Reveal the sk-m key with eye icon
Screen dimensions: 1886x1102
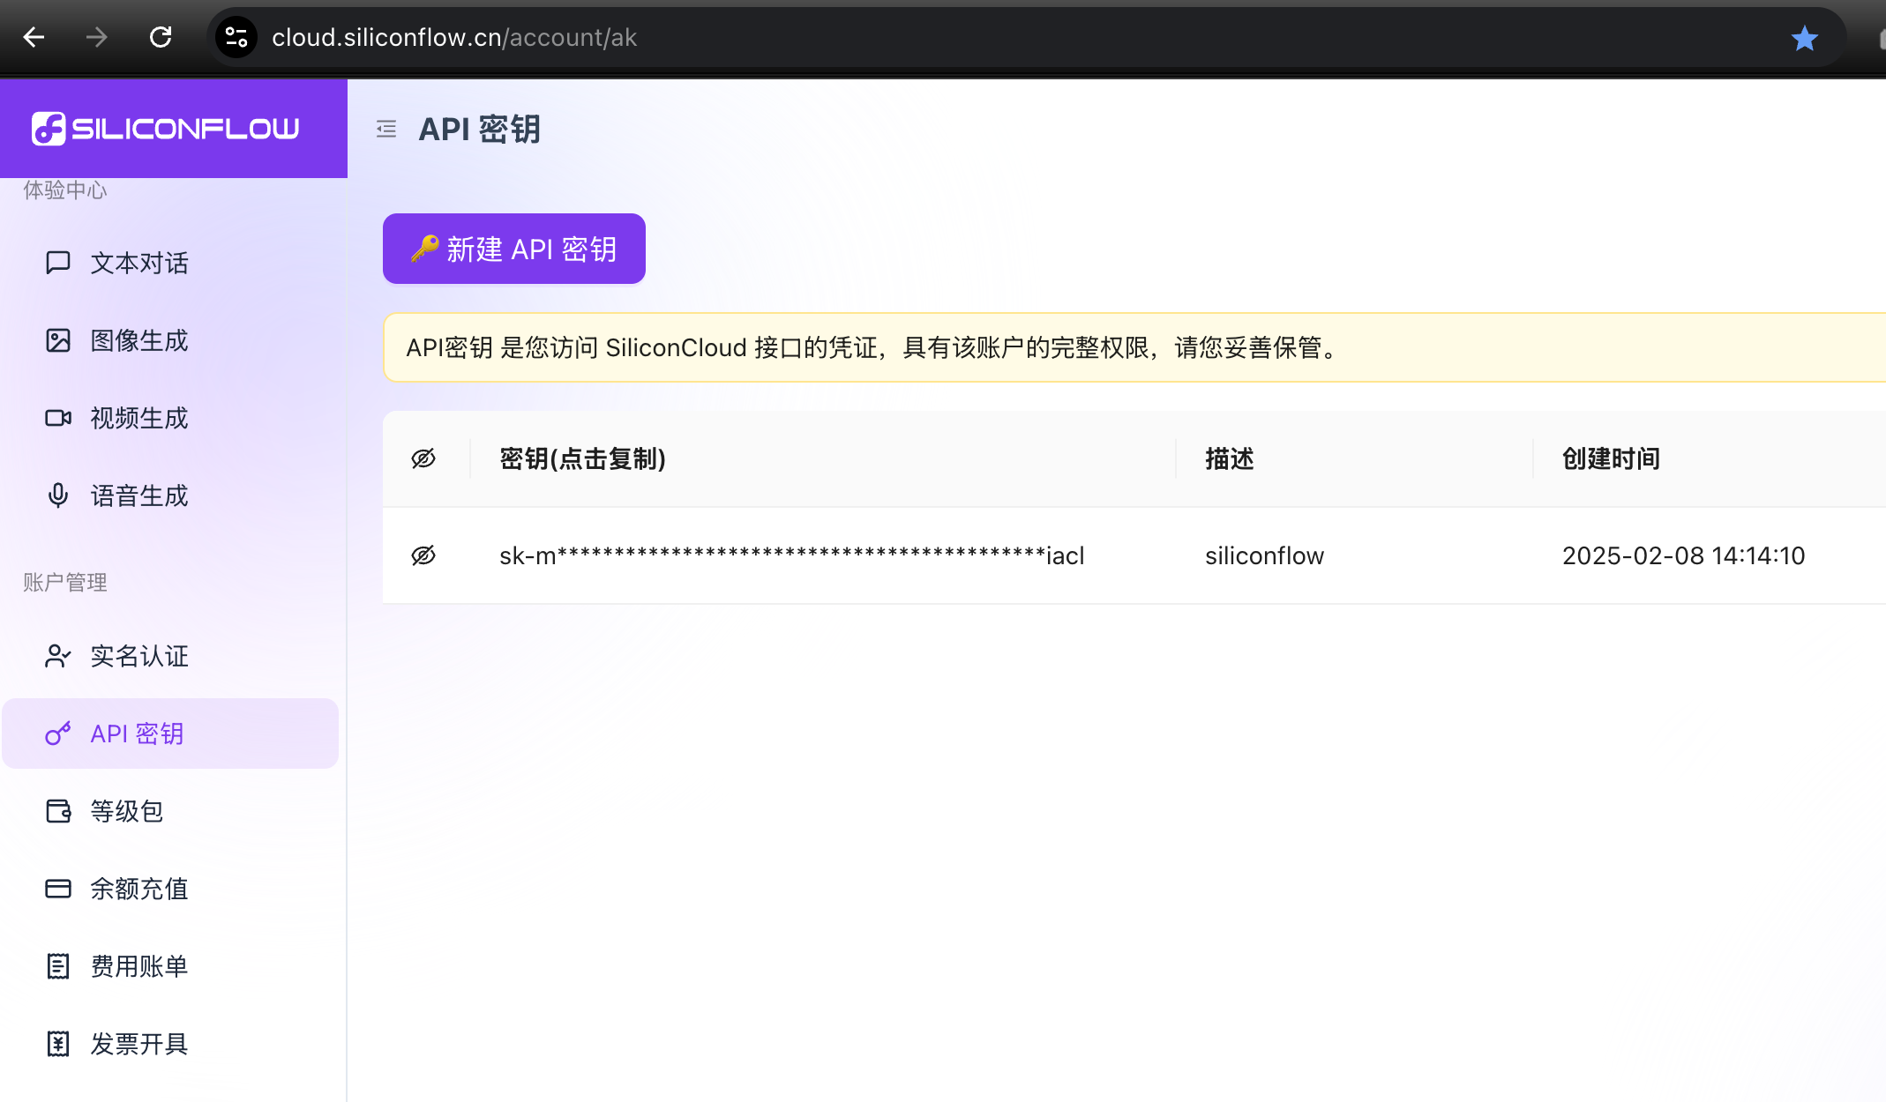point(423,555)
